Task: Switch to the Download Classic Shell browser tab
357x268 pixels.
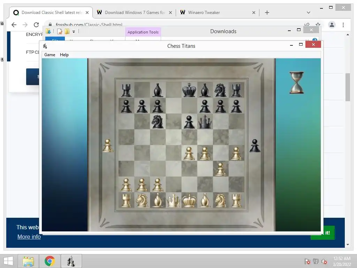Action: [x=51, y=13]
